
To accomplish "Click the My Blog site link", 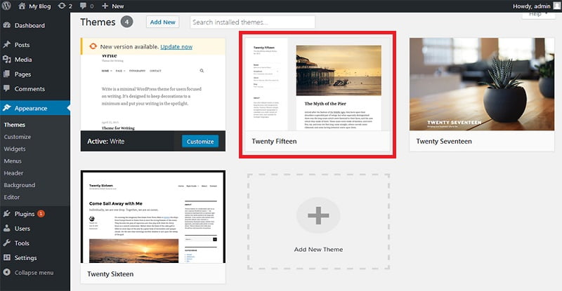I will click(x=40, y=6).
